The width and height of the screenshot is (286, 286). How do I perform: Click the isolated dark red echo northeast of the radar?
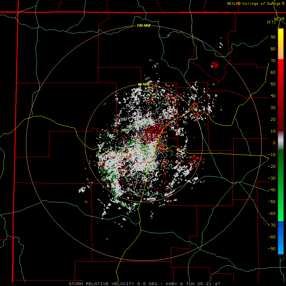[214, 65]
